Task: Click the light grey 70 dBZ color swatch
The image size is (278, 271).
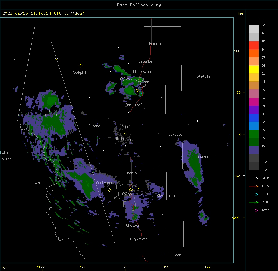Action: tap(253, 29)
